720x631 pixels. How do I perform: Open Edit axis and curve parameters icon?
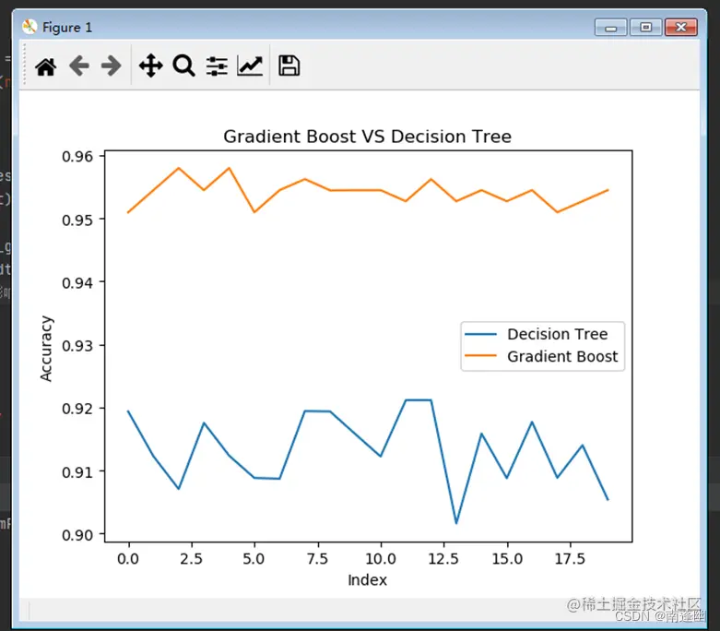[250, 65]
